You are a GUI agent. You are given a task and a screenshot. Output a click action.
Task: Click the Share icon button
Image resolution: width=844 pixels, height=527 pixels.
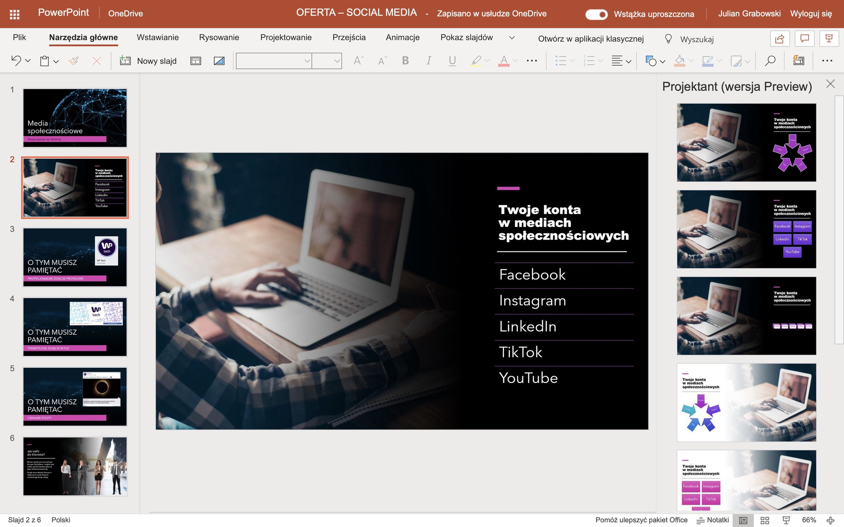(780, 38)
